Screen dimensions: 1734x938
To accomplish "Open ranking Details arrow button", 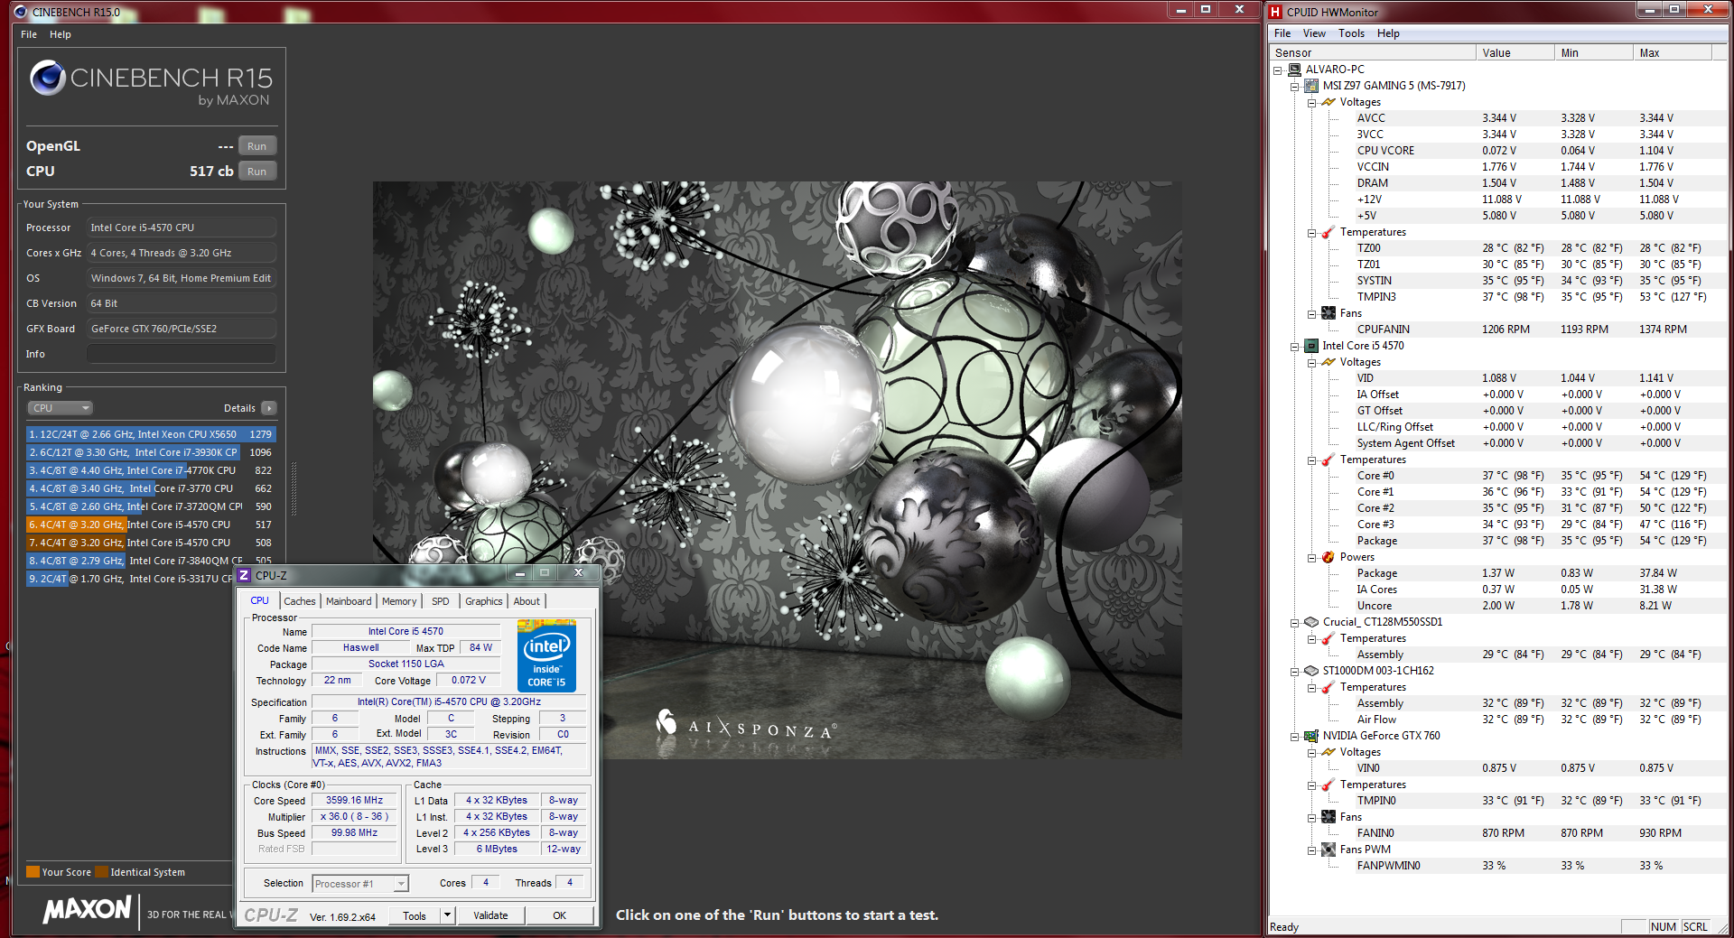I will (268, 408).
